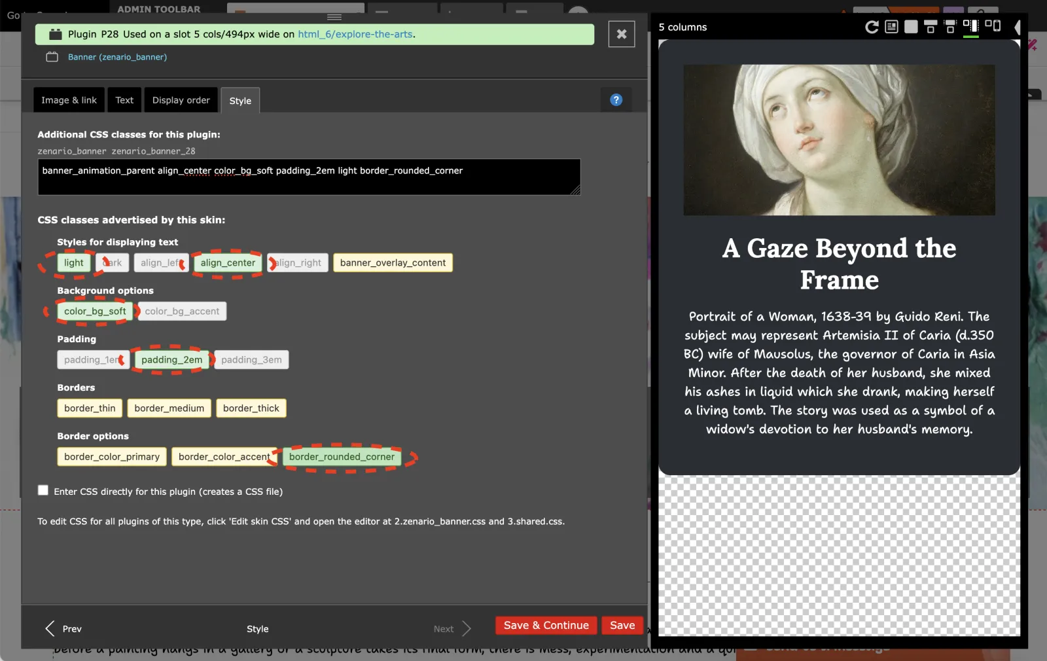Click the Banner module icon
This screenshot has width=1047, height=661.
coord(52,57)
